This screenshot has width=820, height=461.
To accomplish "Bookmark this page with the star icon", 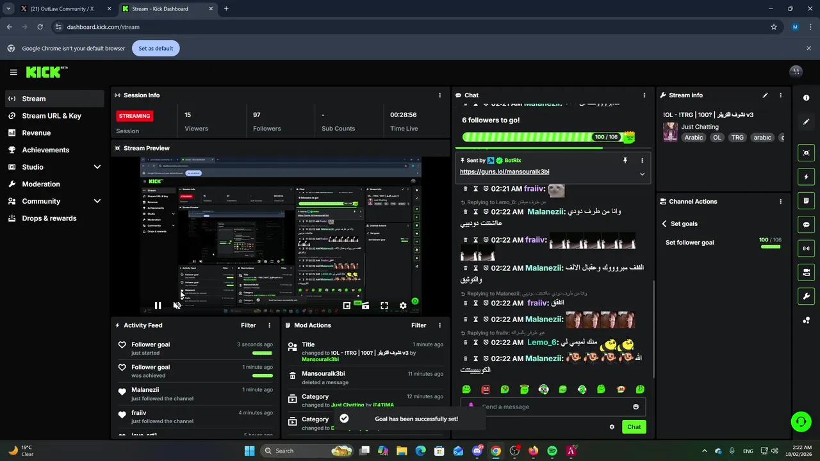I will [x=774, y=27].
